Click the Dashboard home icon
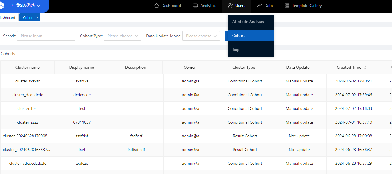The image size is (392, 174). (x=157, y=6)
